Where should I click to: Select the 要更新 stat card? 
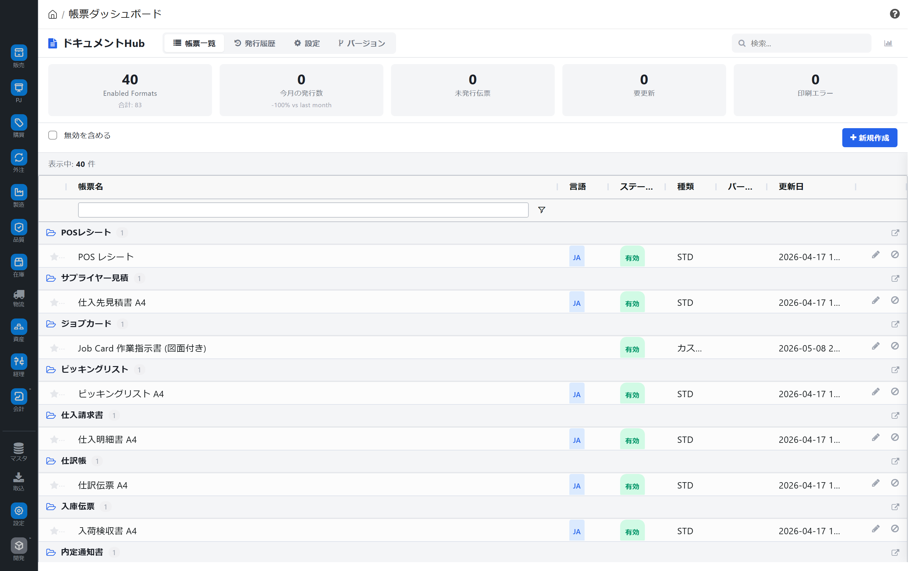click(x=644, y=90)
